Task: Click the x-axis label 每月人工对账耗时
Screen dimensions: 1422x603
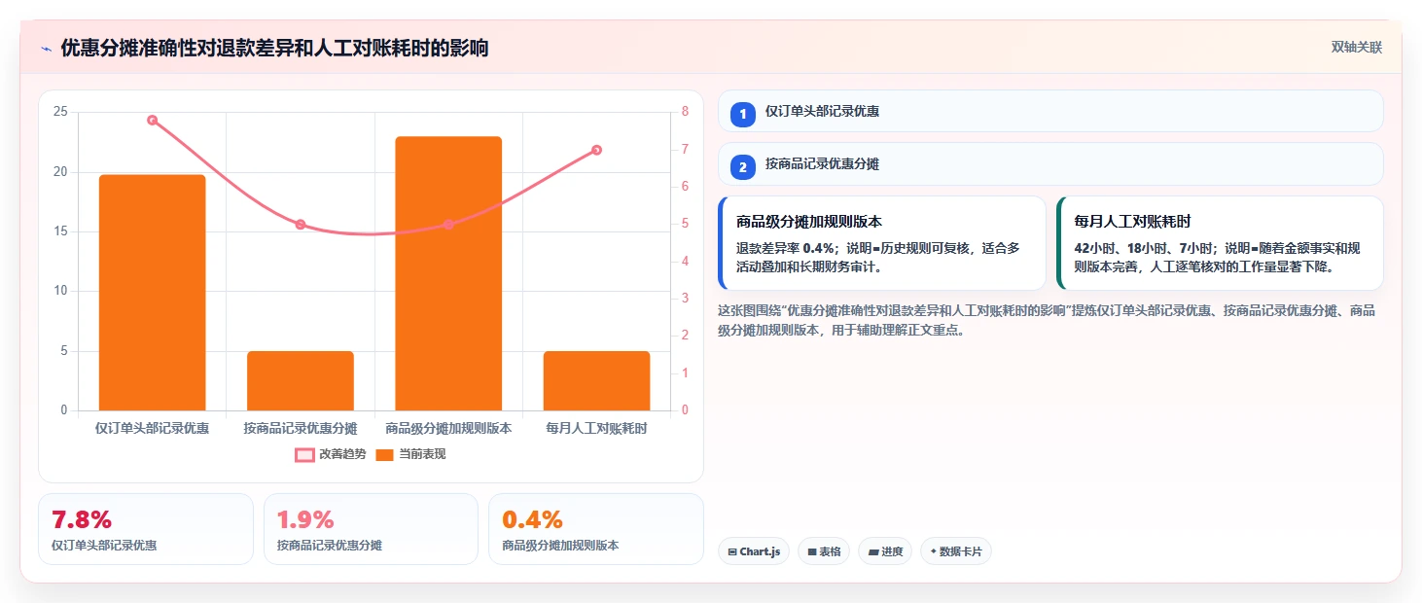Action: [596, 428]
